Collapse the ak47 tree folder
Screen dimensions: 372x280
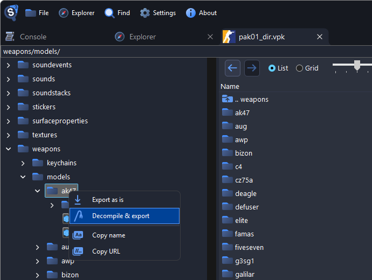(38, 191)
